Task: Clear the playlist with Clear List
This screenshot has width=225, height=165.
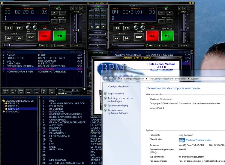Action: [6, 91]
